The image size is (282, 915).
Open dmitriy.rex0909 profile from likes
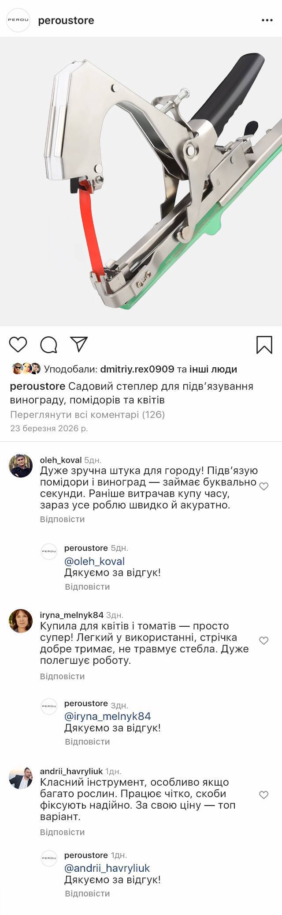pos(137,369)
